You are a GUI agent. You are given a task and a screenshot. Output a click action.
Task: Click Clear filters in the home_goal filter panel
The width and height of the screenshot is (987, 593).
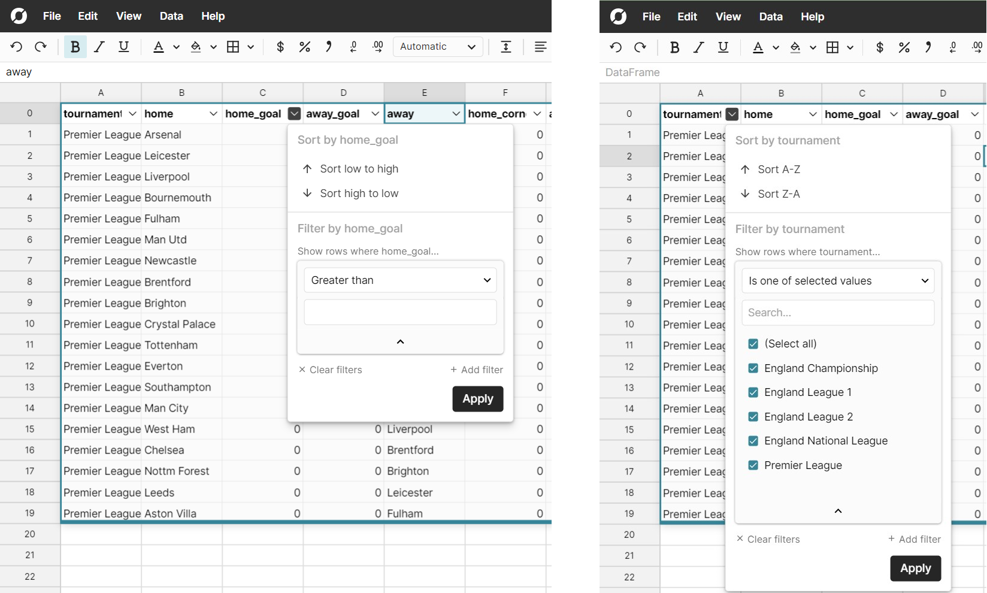[331, 370]
